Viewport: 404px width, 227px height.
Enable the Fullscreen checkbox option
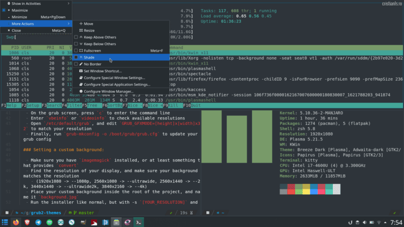point(76,51)
